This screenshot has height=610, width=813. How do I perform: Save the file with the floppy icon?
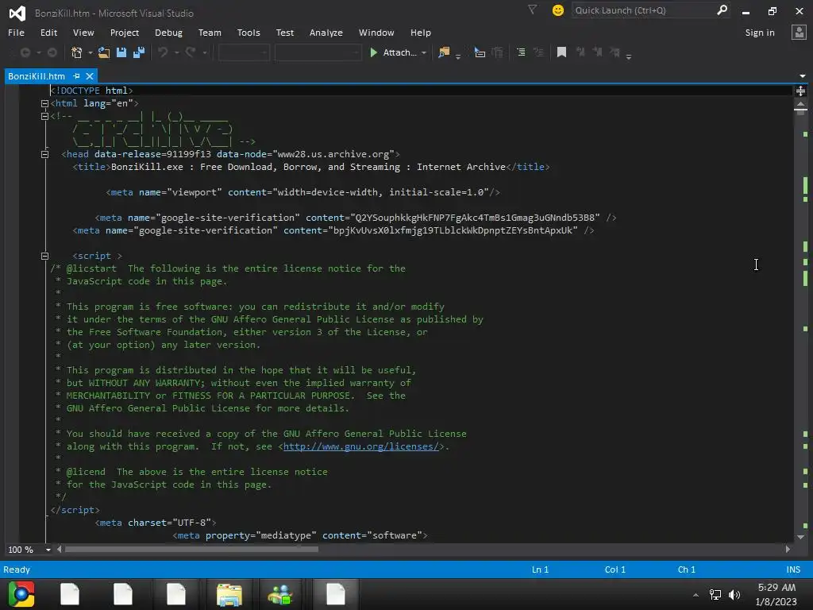[x=121, y=52]
